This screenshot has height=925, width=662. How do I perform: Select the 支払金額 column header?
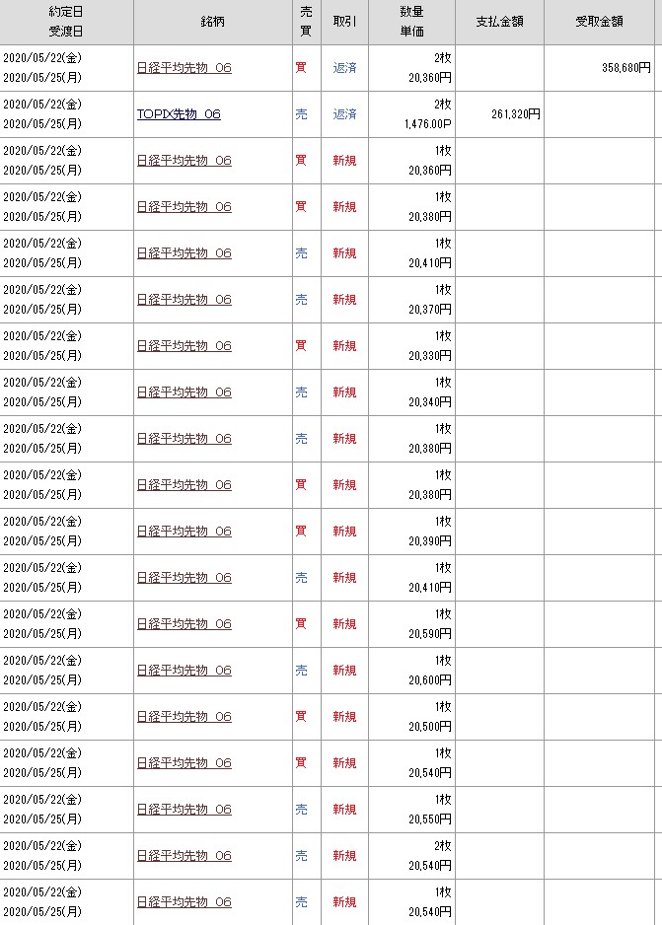point(499,23)
